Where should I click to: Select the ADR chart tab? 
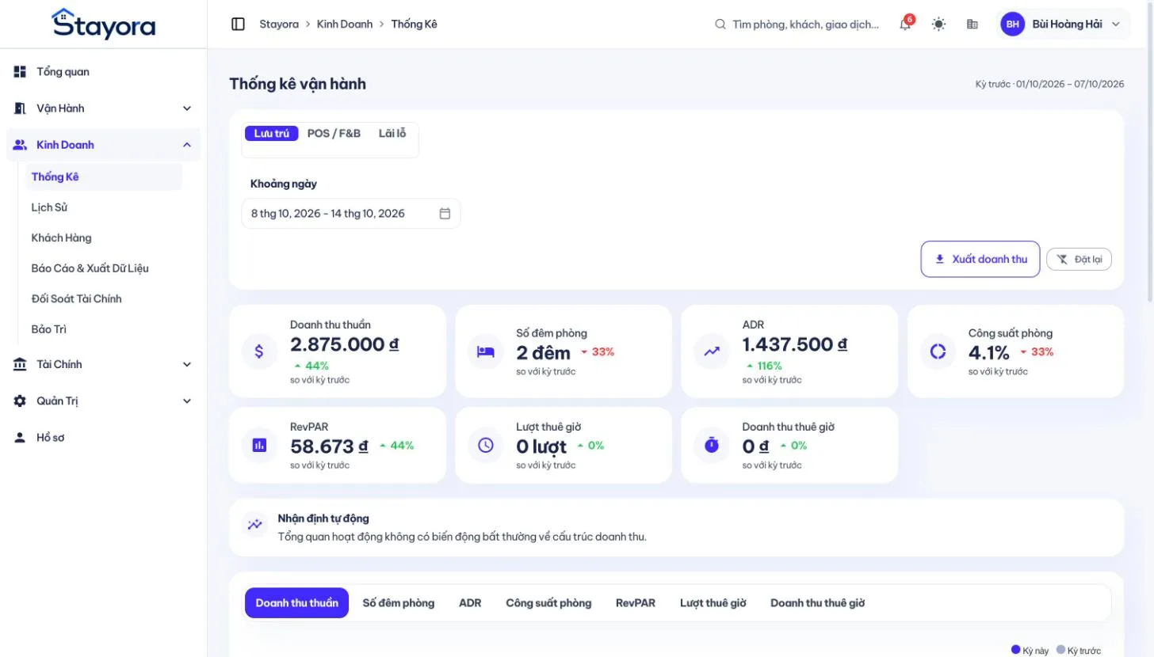pos(470,603)
